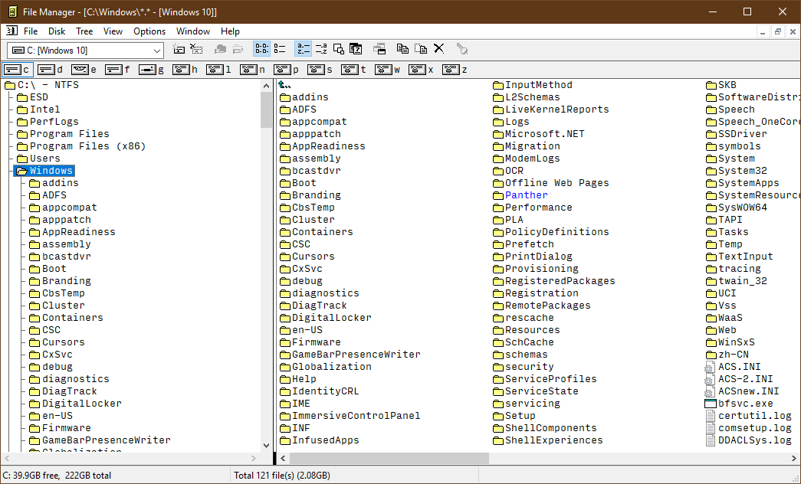The width and height of the screenshot is (801, 484).
Task: Click the parent directory entry in file list
Action: pyautogui.click(x=284, y=84)
